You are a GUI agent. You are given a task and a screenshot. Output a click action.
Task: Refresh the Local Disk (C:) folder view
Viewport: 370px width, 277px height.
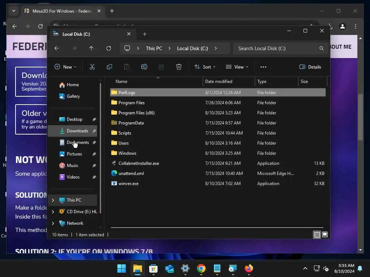pyautogui.click(x=109, y=48)
